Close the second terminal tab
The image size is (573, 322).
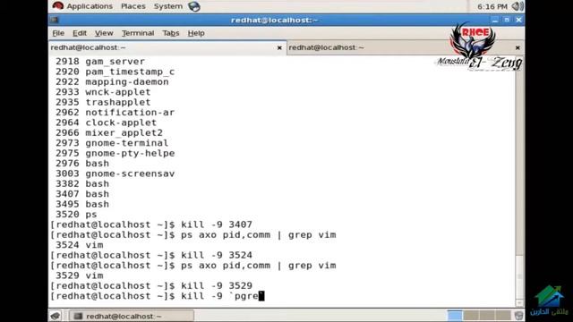pyautogui.click(x=517, y=47)
